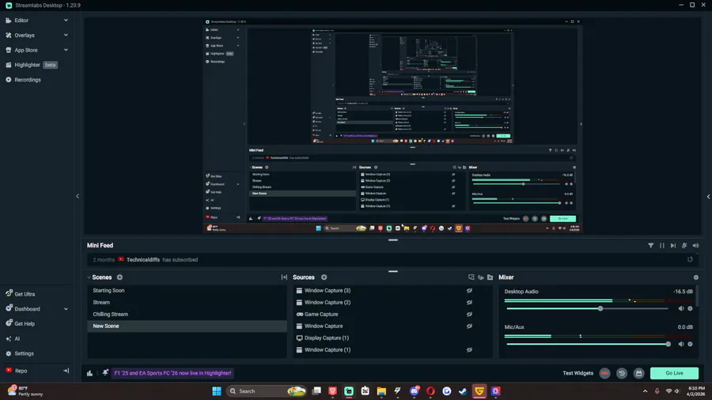Select the New Scene entry

187,326
